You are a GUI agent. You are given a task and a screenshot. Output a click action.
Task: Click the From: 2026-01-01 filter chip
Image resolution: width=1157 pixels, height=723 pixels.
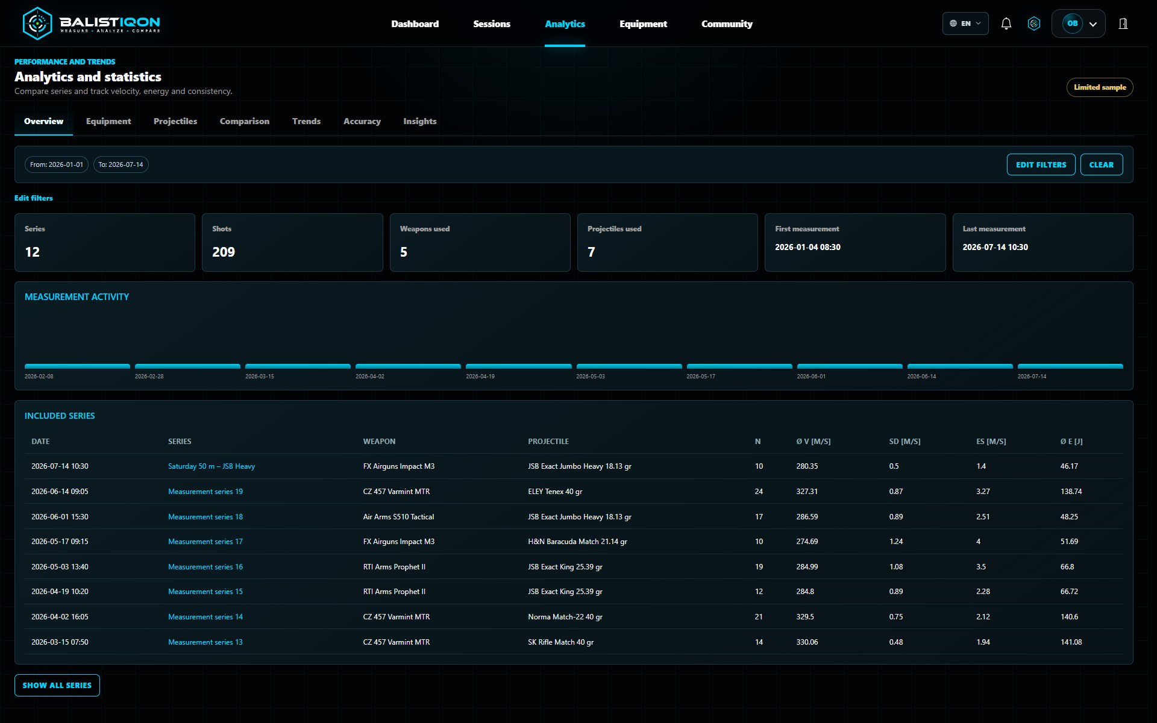click(x=57, y=164)
